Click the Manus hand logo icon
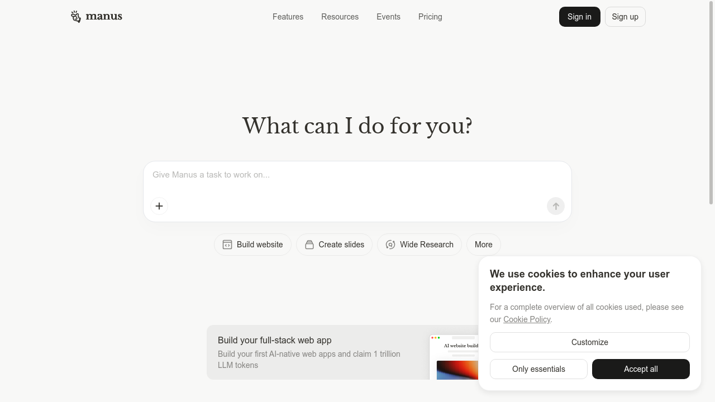 pos(76,17)
